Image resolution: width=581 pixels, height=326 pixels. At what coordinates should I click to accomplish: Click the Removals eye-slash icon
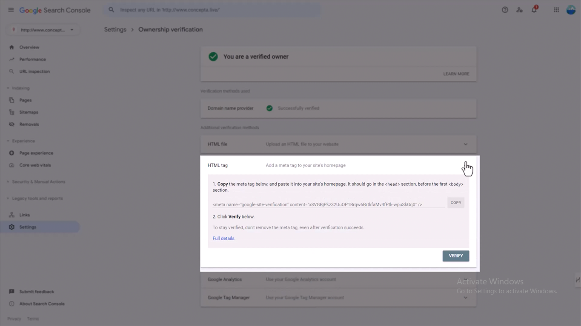pyautogui.click(x=11, y=124)
